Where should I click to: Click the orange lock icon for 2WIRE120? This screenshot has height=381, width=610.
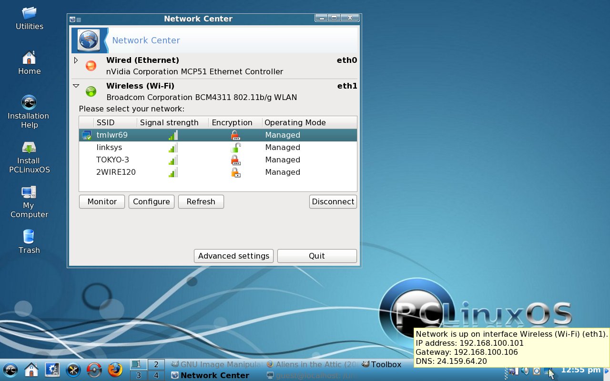235,172
